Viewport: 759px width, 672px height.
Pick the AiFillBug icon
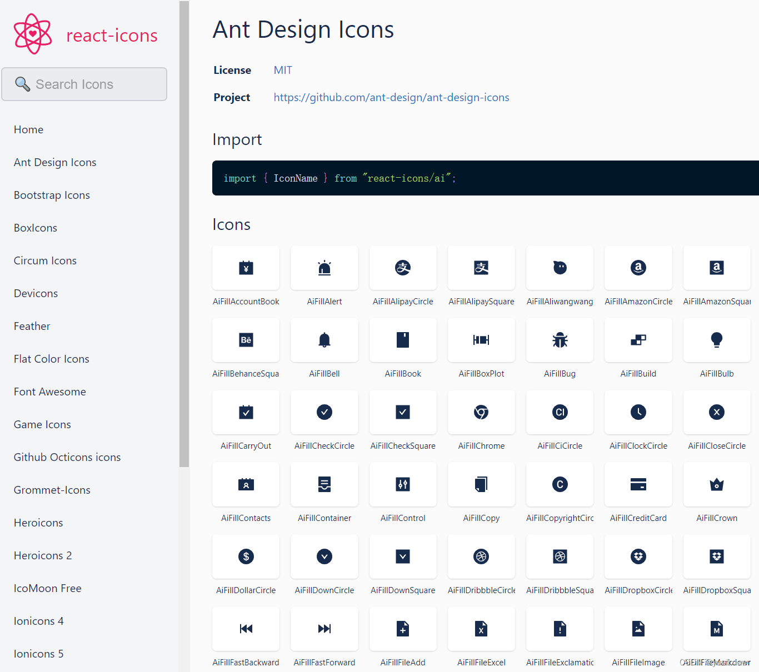click(560, 340)
